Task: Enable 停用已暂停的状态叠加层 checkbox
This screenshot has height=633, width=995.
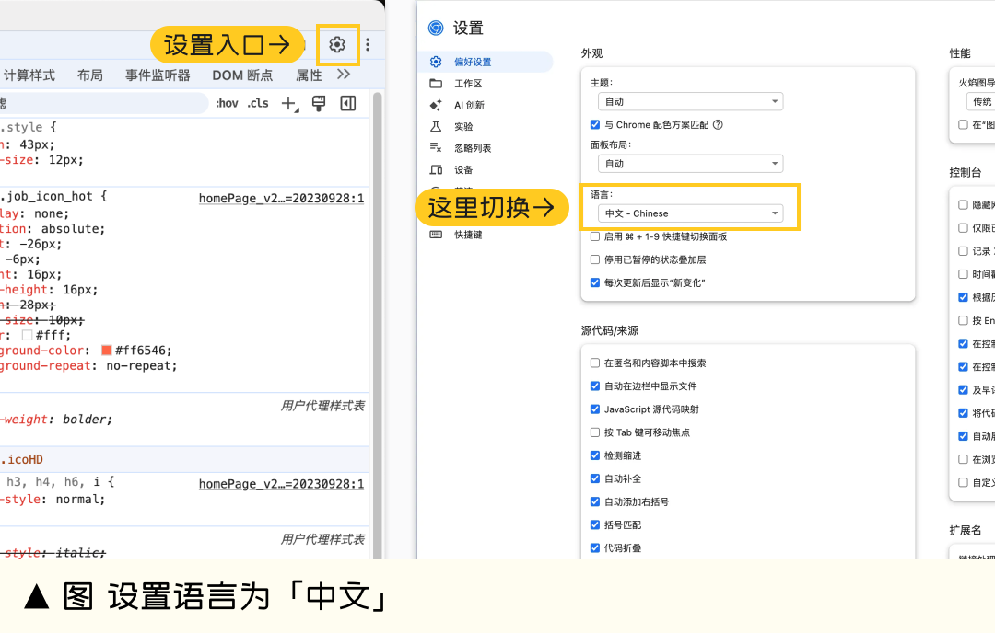Action: 595,259
